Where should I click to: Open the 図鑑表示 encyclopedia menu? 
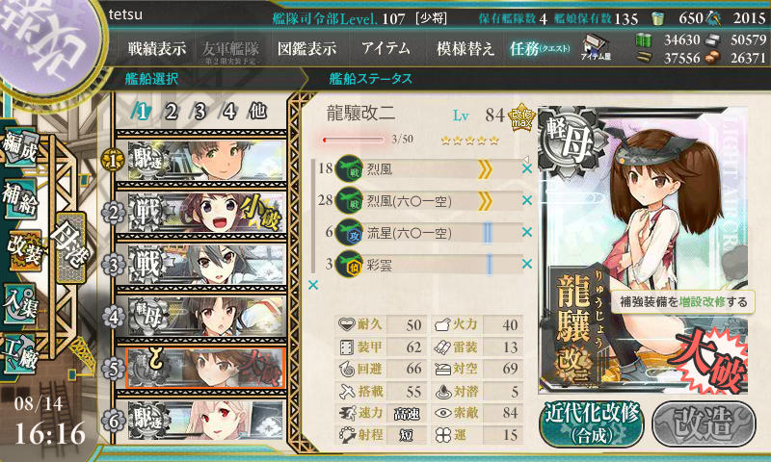pos(306,48)
